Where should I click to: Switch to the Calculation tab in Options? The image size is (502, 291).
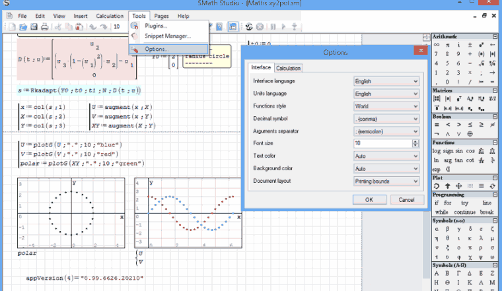(x=288, y=68)
